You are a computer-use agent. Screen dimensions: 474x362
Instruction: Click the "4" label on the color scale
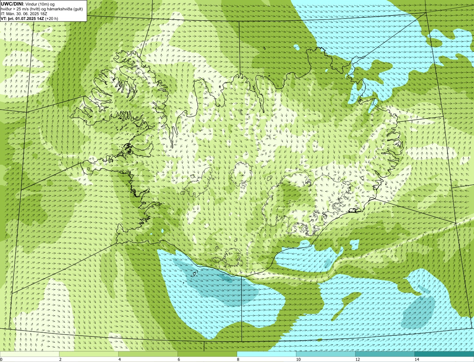pyautogui.click(x=119, y=359)
